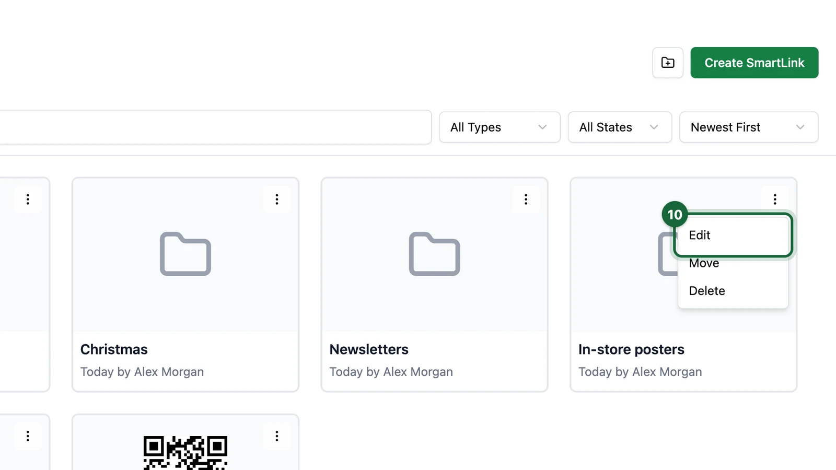This screenshot has width=836, height=470.
Task: Close the In-store posters three-dot menu
Action: pos(775,199)
